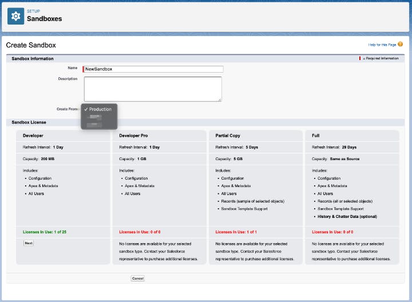Image resolution: width=412 pixels, height=302 pixels.
Task: Click 'Licenses In Use: 1 of 1' text
Action: [x=236, y=232]
